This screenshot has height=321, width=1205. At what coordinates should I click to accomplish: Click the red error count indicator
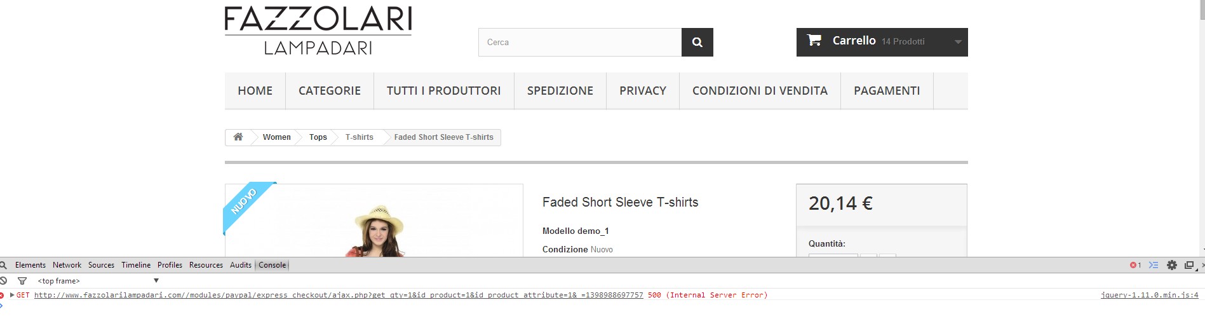click(x=1135, y=265)
